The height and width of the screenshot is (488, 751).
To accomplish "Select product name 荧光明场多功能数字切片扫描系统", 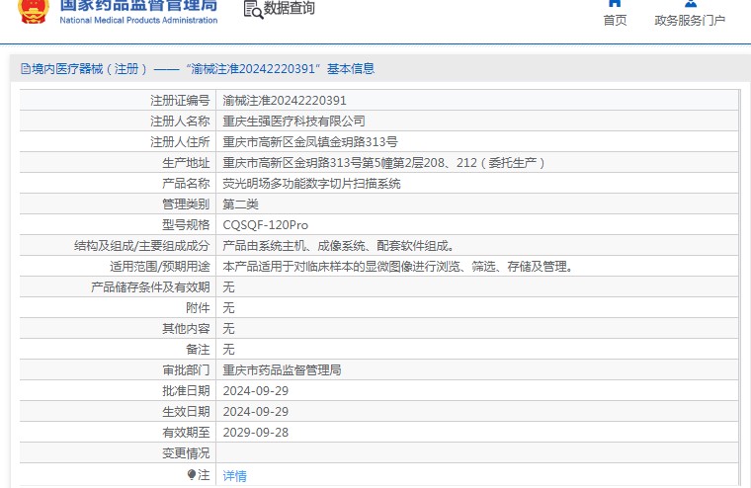I will tap(311, 184).
